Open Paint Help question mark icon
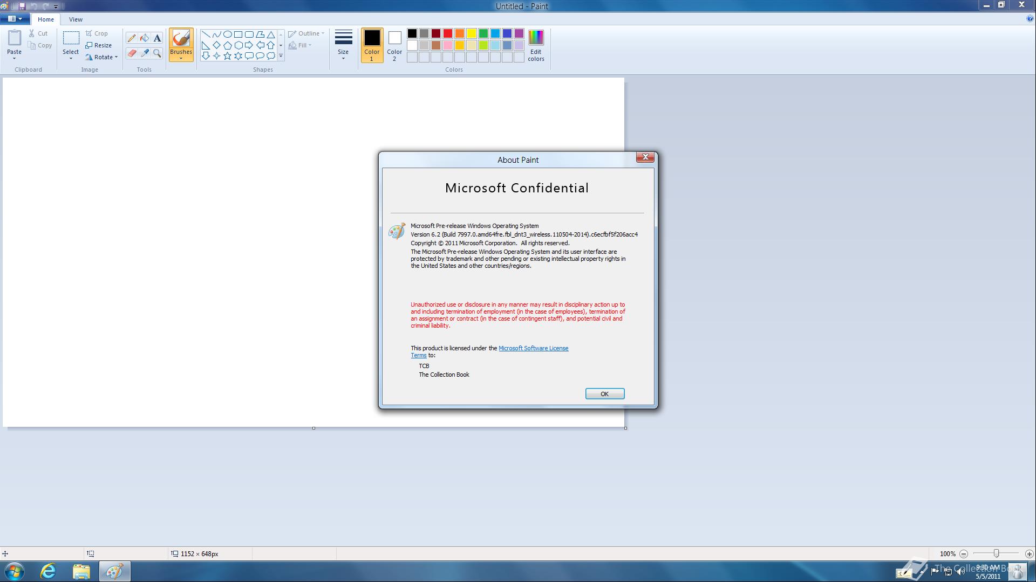The image size is (1036, 582). (1030, 19)
